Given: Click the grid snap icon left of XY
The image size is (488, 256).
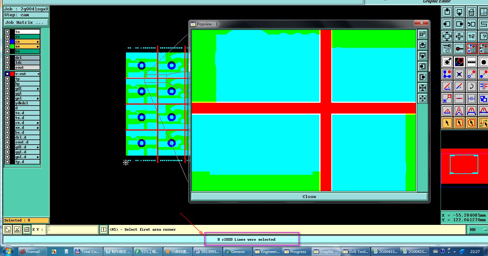Looking at the screenshot, I should [27, 229].
